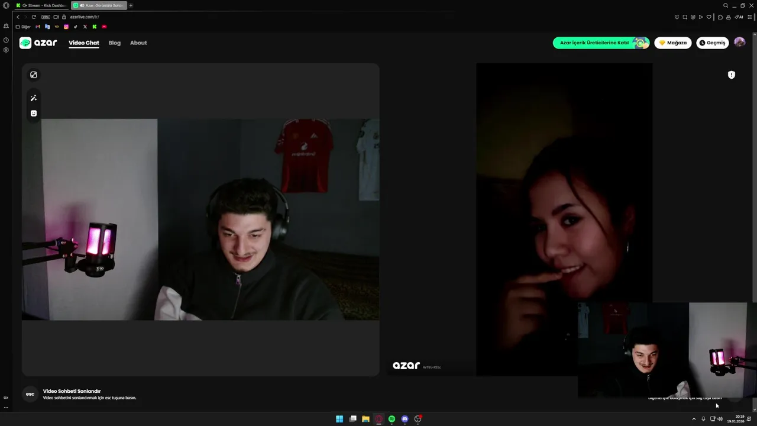Expand the system tray hidden icons chevron

tap(694, 419)
